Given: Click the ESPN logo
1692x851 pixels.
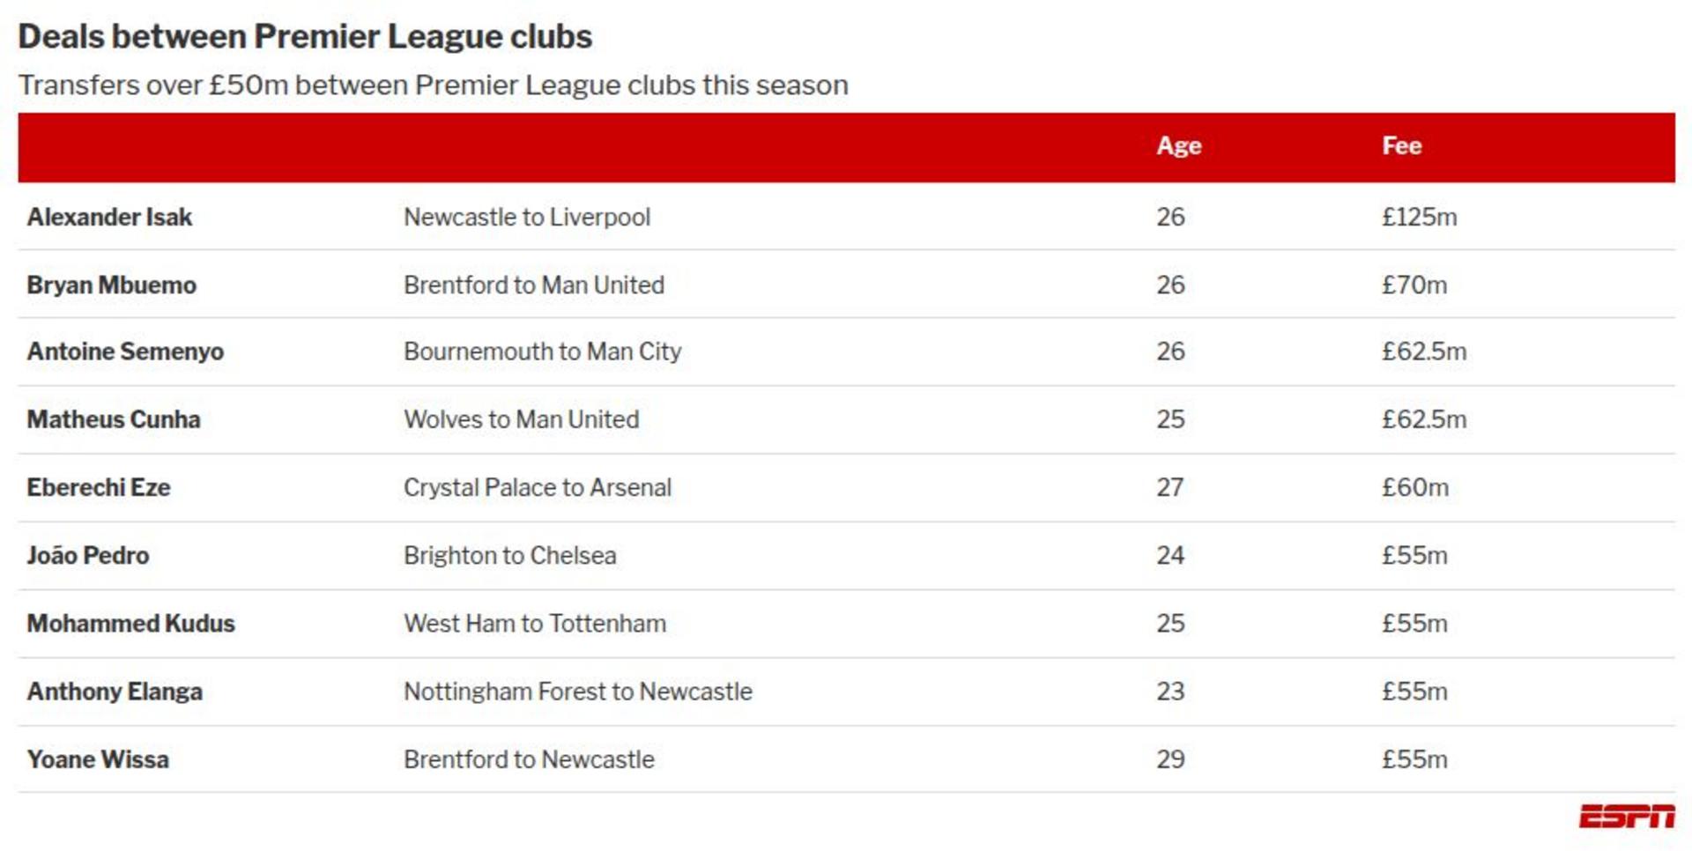Looking at the screenshot, I should [x=1626, y=817].
